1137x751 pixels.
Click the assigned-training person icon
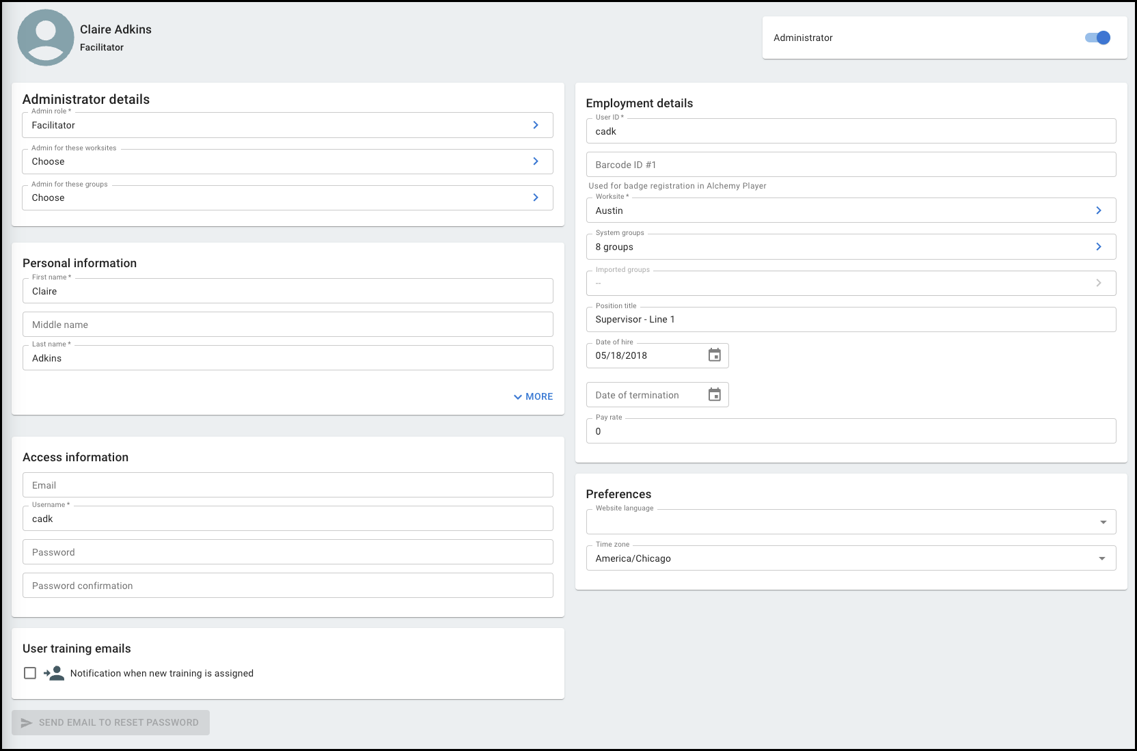[x=54, y=673]
